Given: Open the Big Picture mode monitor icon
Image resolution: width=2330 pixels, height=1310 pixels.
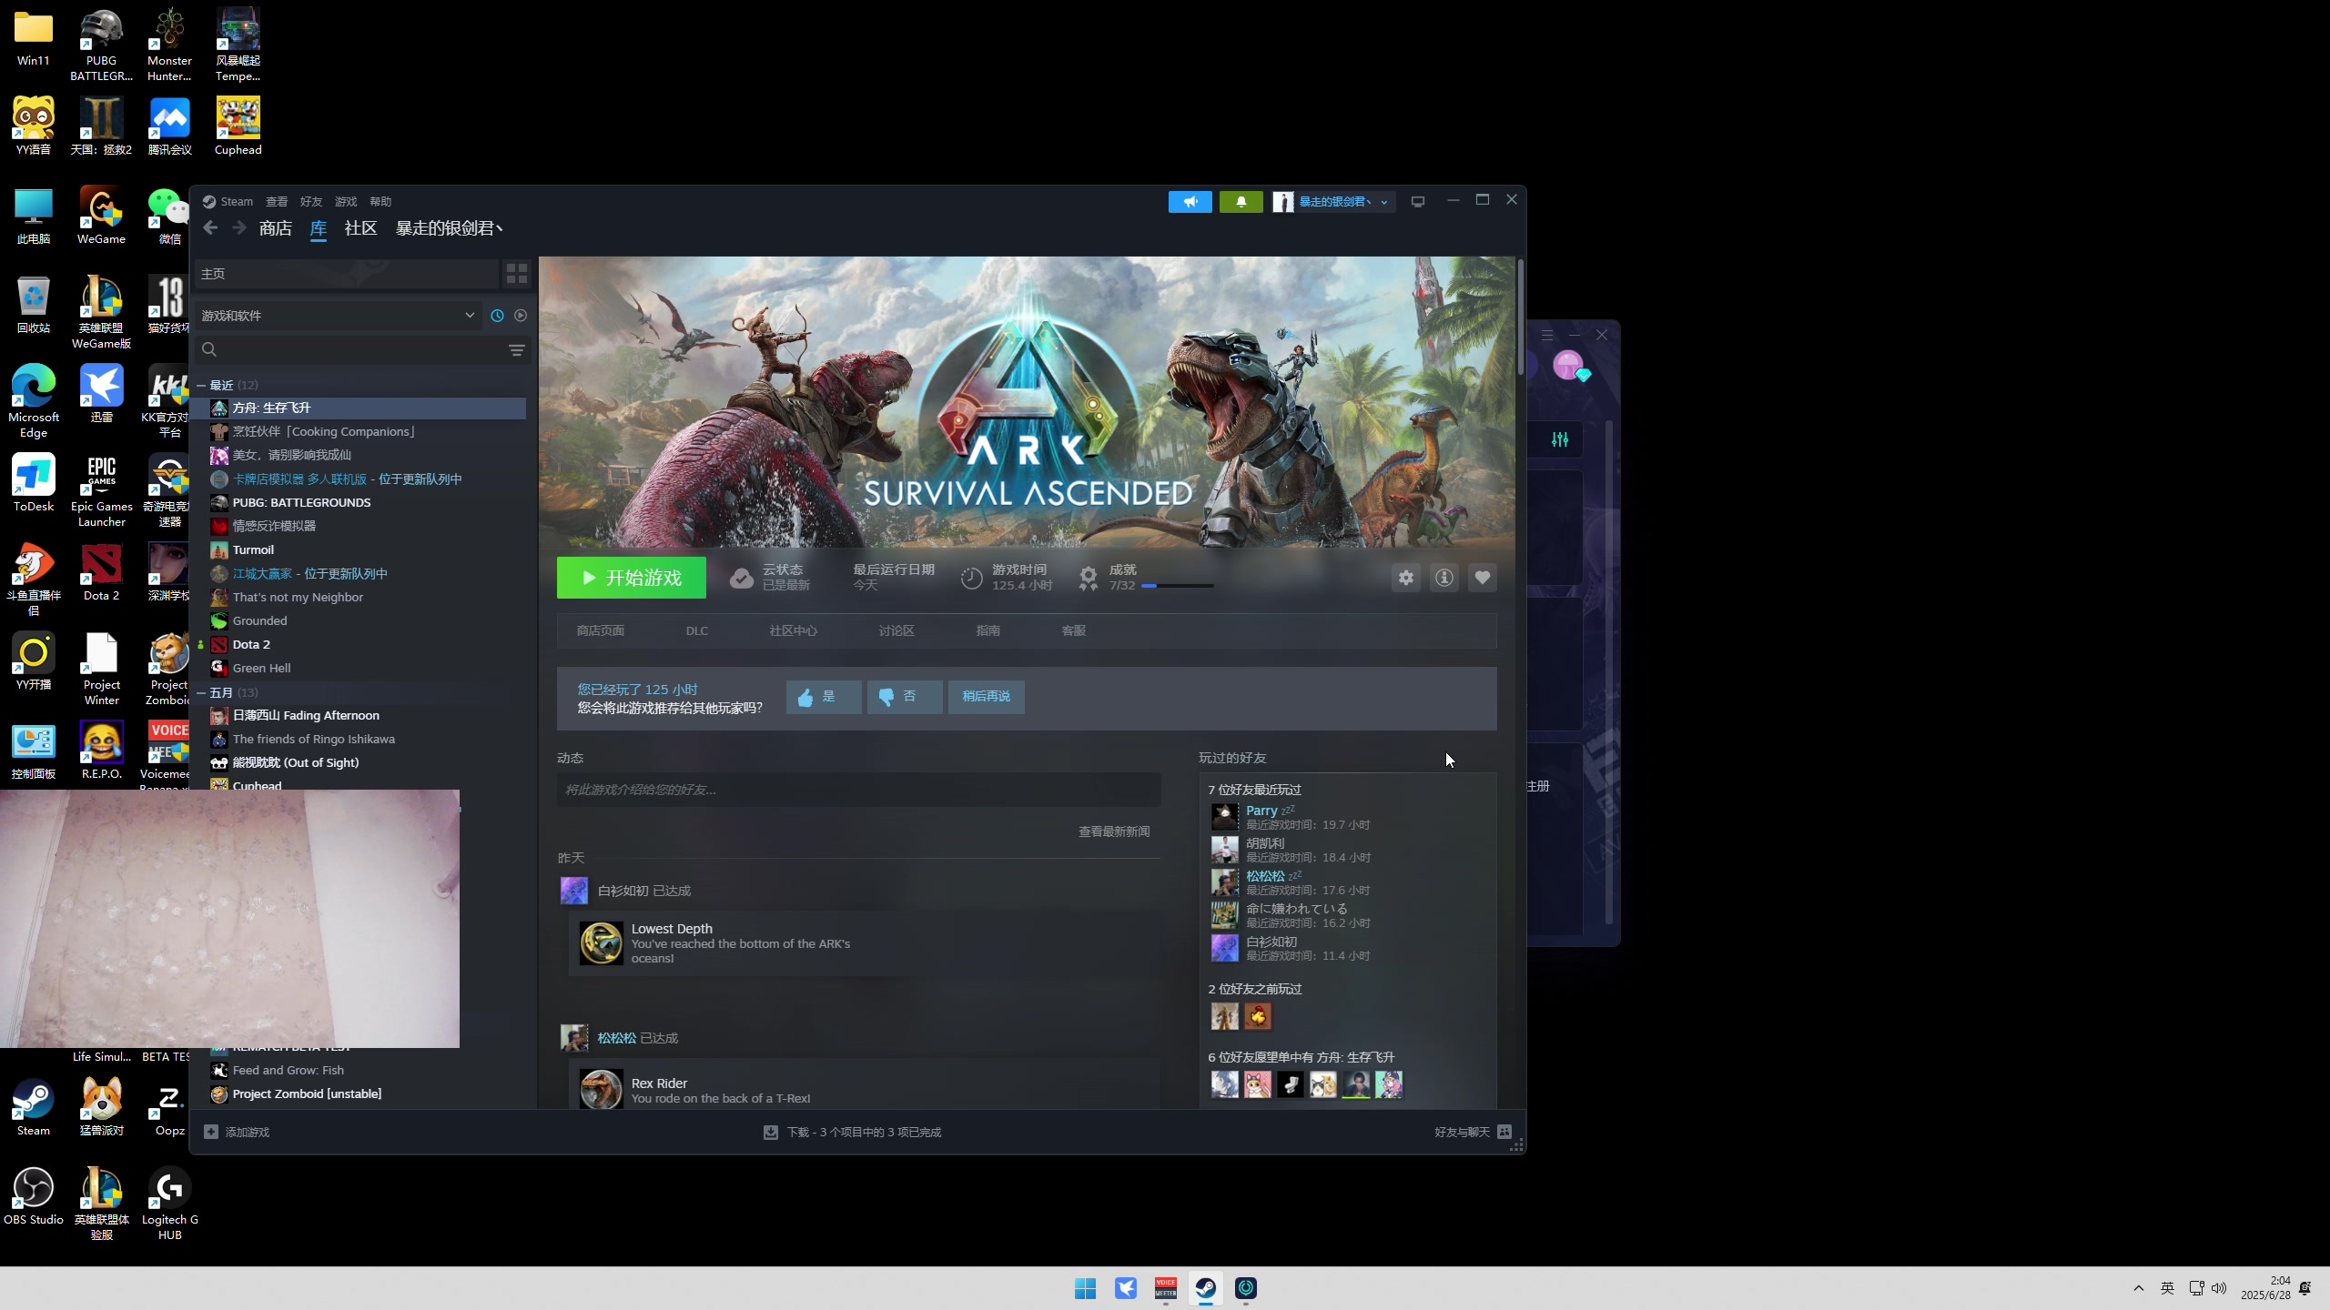Looking at the screenshot, I should tap(1417, 202).
